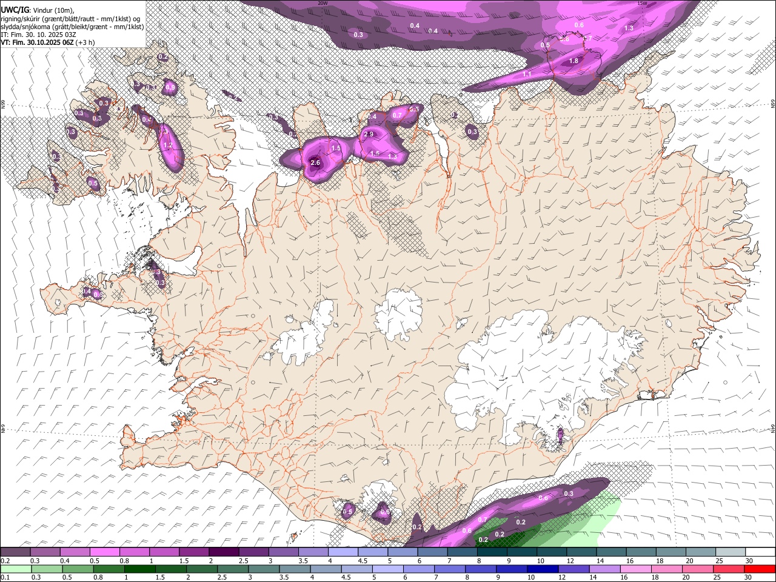This screenshot has width=776, height=582.
Task: Click the bright red 30 rain legend swatch
Action: tap(759, 569)
